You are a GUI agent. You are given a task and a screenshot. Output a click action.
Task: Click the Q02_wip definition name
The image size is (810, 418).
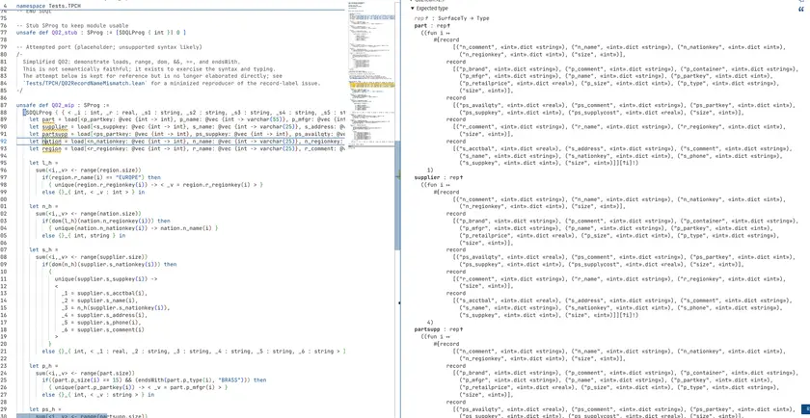point(65,104)
